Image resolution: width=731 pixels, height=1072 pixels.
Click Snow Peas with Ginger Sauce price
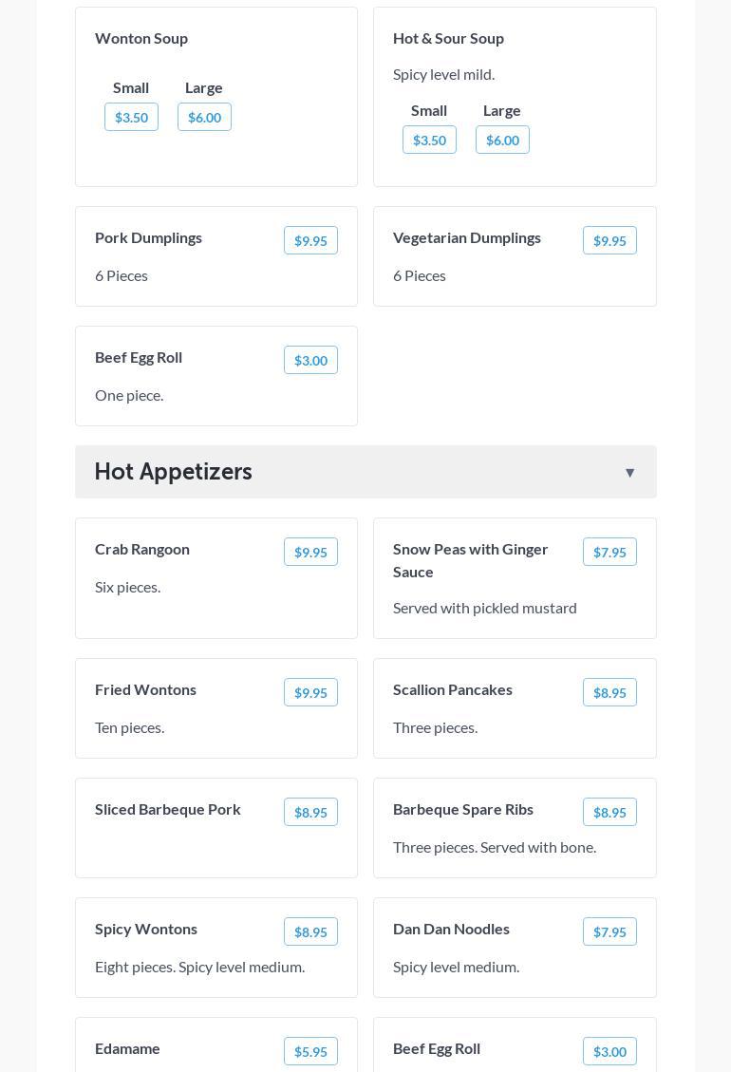pyautogui.click(x=609, y=553)
